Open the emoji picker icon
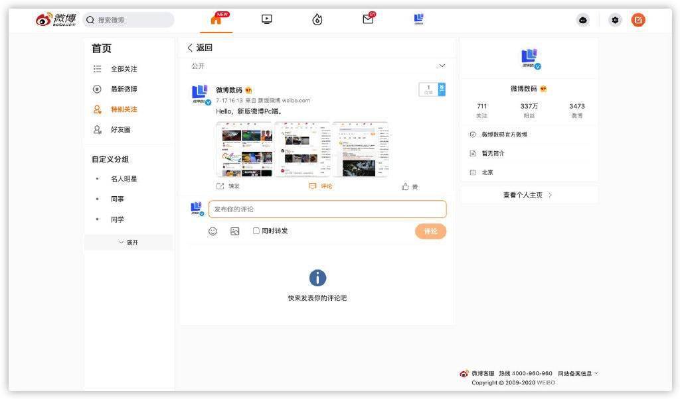Image resolution: width=680 pixels, height=399 pixels. (x=212, y=231)
